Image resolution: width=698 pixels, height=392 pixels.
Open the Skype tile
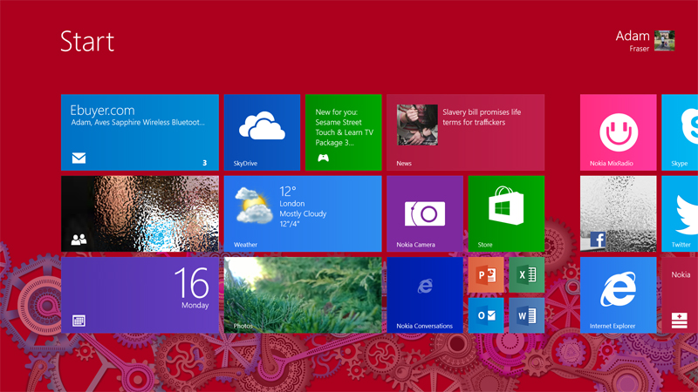click(x=680, y=132)
